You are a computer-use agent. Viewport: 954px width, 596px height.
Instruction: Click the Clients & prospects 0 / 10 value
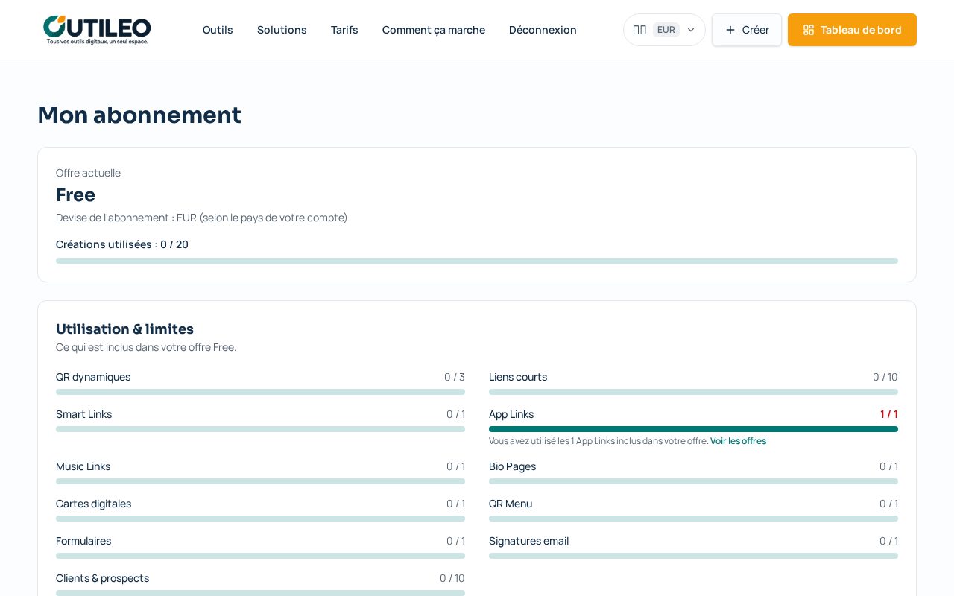pyautogui.click(x=452, y=578)
